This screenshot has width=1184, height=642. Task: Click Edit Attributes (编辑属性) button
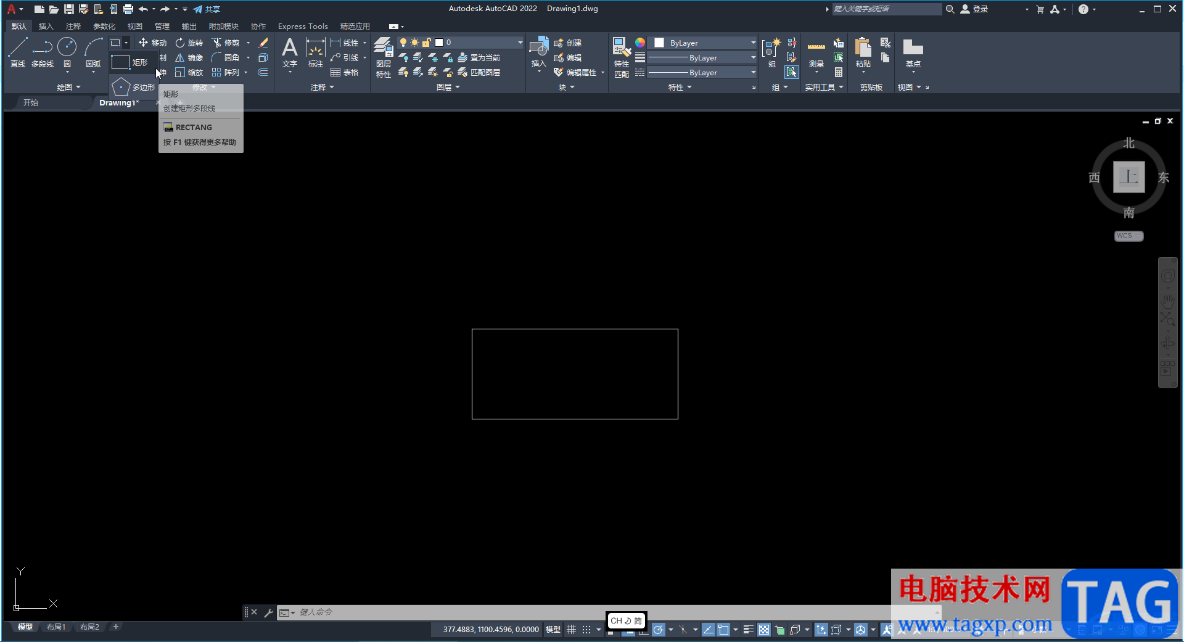(575, 72)
